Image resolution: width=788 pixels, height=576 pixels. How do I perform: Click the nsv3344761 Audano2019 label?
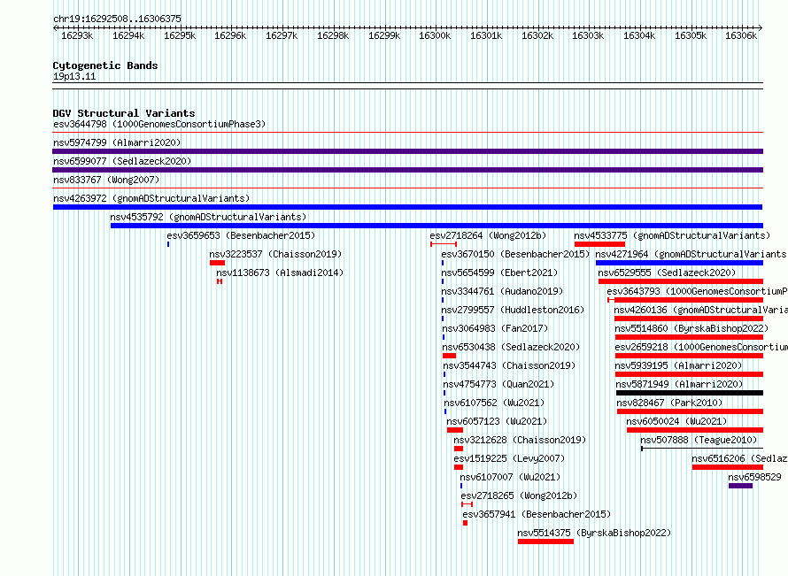[503, 291]
